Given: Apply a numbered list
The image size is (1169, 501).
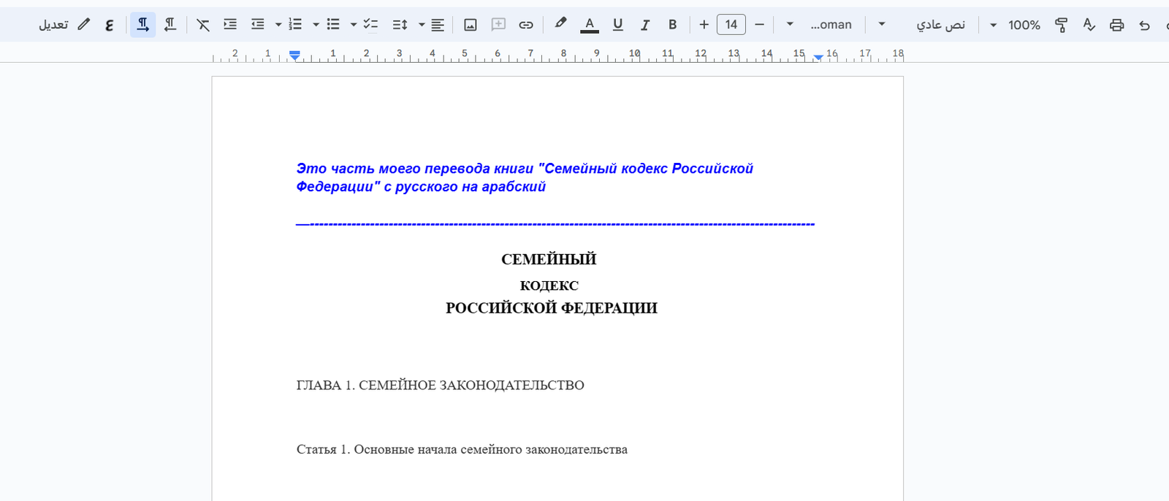Looking at the screenshot, I should point(295,25).
